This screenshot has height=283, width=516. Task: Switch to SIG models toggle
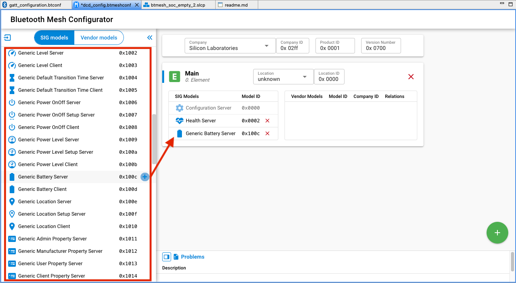point(54,38)
